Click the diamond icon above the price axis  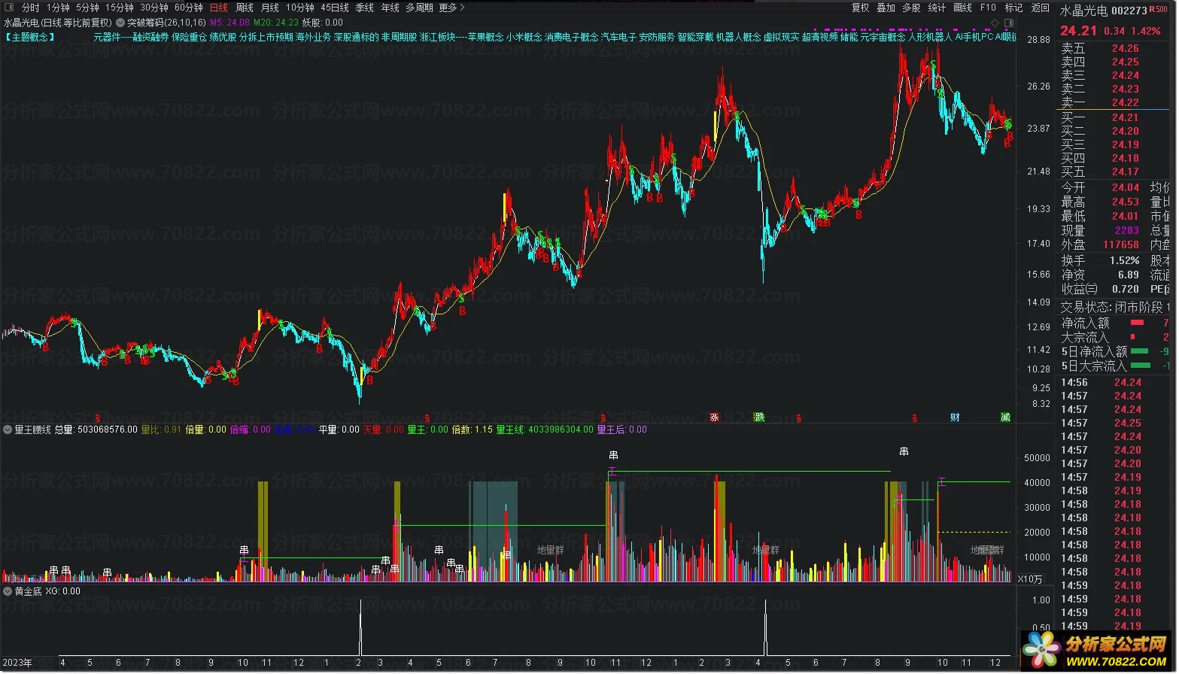[x=995, y=23]
